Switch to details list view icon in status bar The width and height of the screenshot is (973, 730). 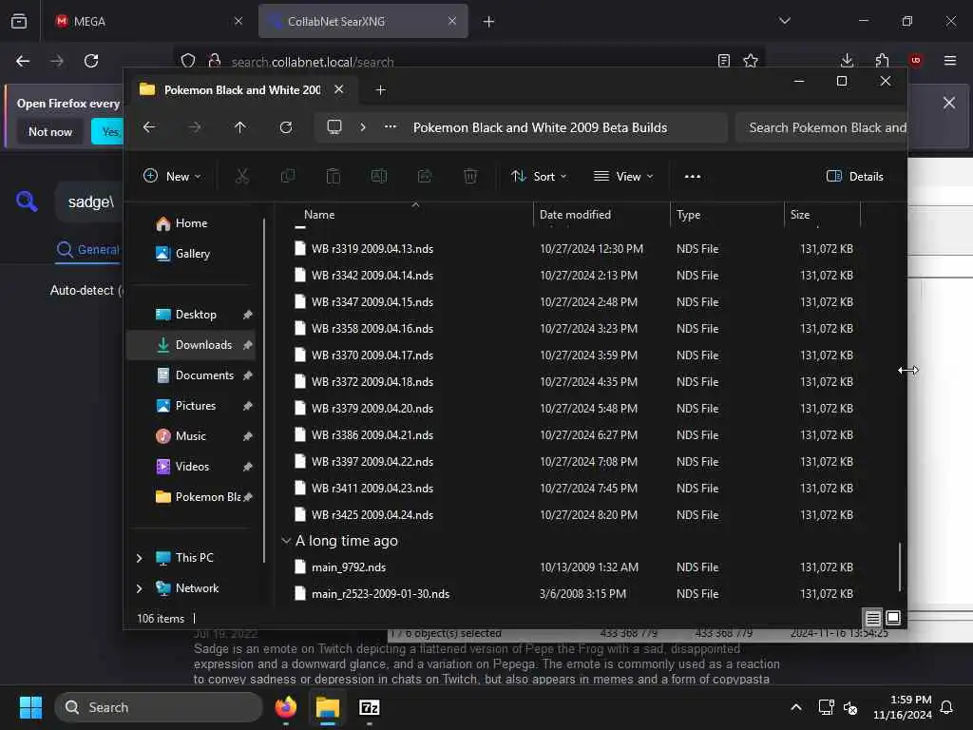pos(872,618)
